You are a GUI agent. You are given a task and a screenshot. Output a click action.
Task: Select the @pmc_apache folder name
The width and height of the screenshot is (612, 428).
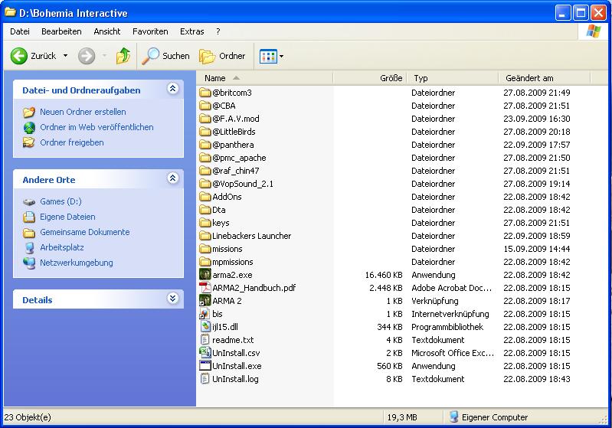point(239,158)
